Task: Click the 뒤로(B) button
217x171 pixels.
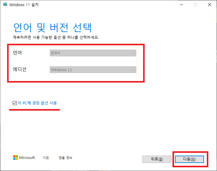Action: [157, 159]
